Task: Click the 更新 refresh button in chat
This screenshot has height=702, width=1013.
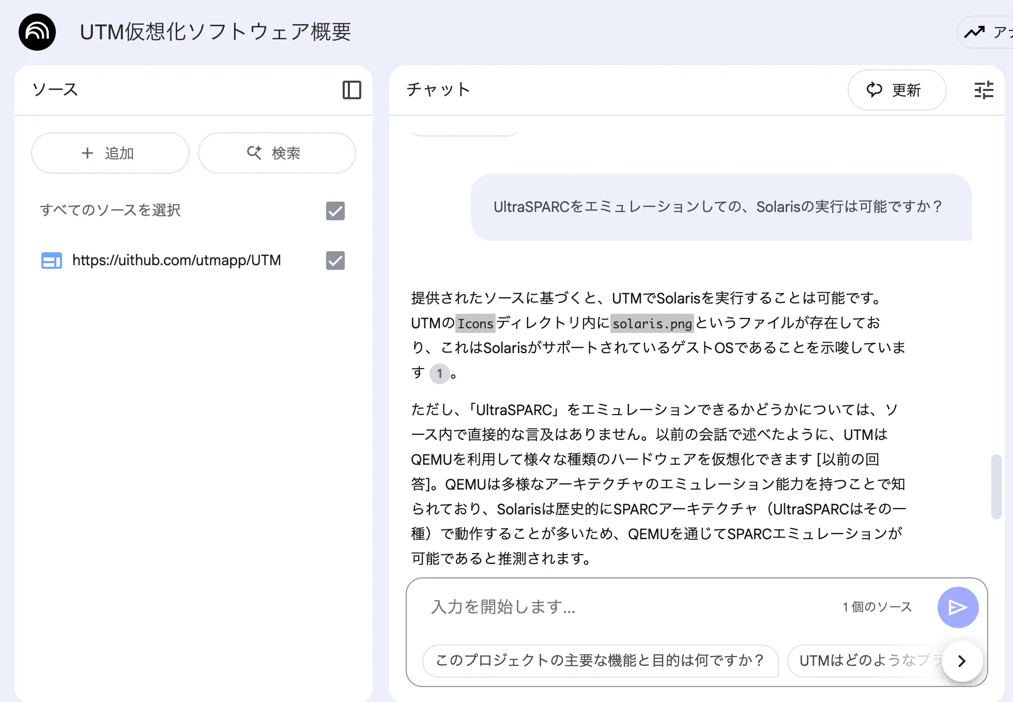Action: pos(897,90)
